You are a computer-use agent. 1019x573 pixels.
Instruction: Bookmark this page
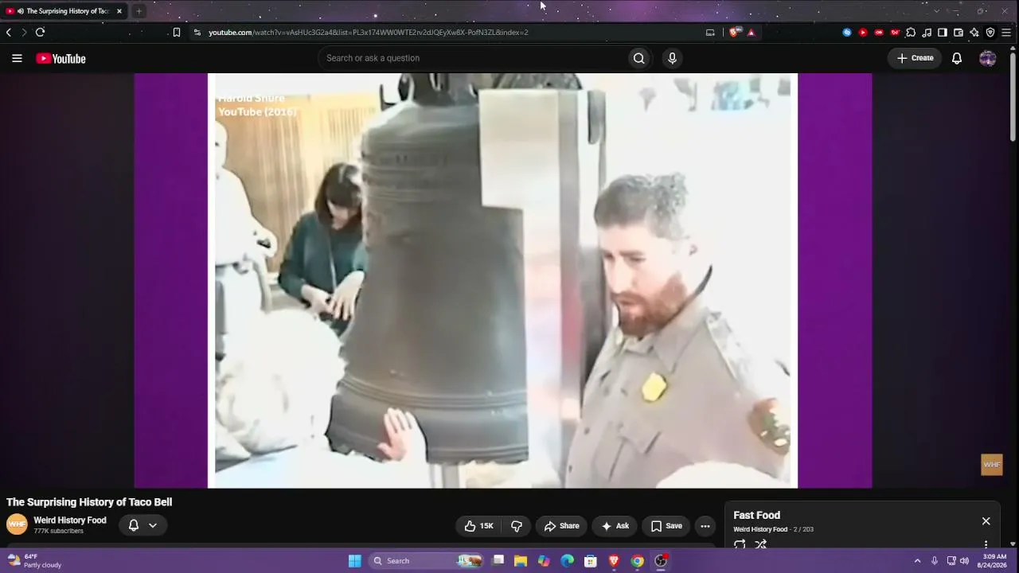click(x=177, y=33)
